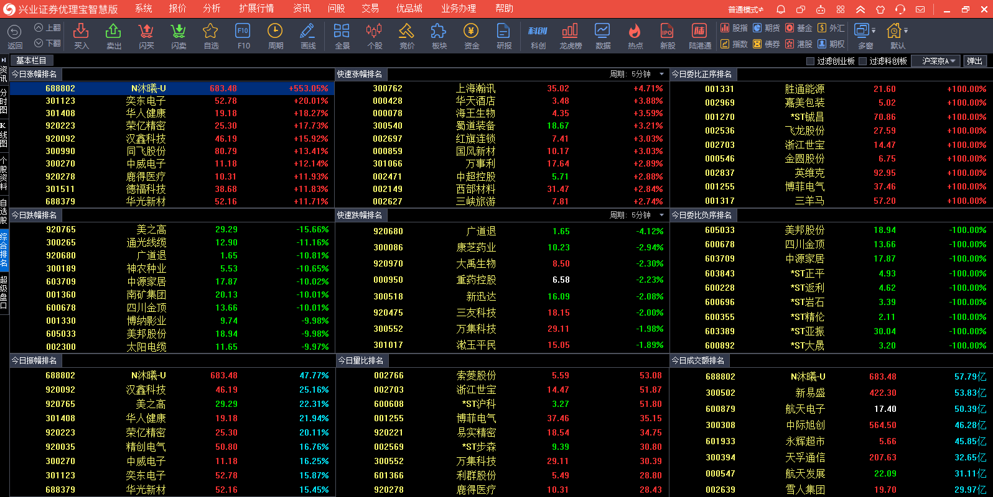The image size is (993, 497).
Task: Click the 基本栏目 button
Action: [x=31, y=60]
